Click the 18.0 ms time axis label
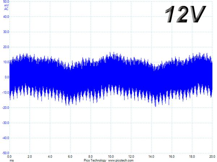The width and height of the screenshot is (217, 162). tap(192, 157)
